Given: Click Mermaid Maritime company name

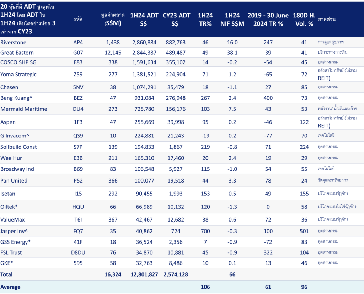Looking at the screenshot, I should pyautogui.click(x=24, y=109).
